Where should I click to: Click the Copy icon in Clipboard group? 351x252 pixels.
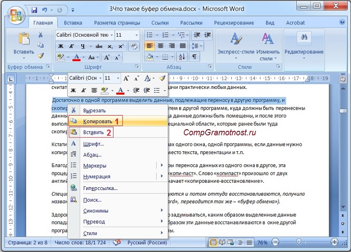pos(40,45)
